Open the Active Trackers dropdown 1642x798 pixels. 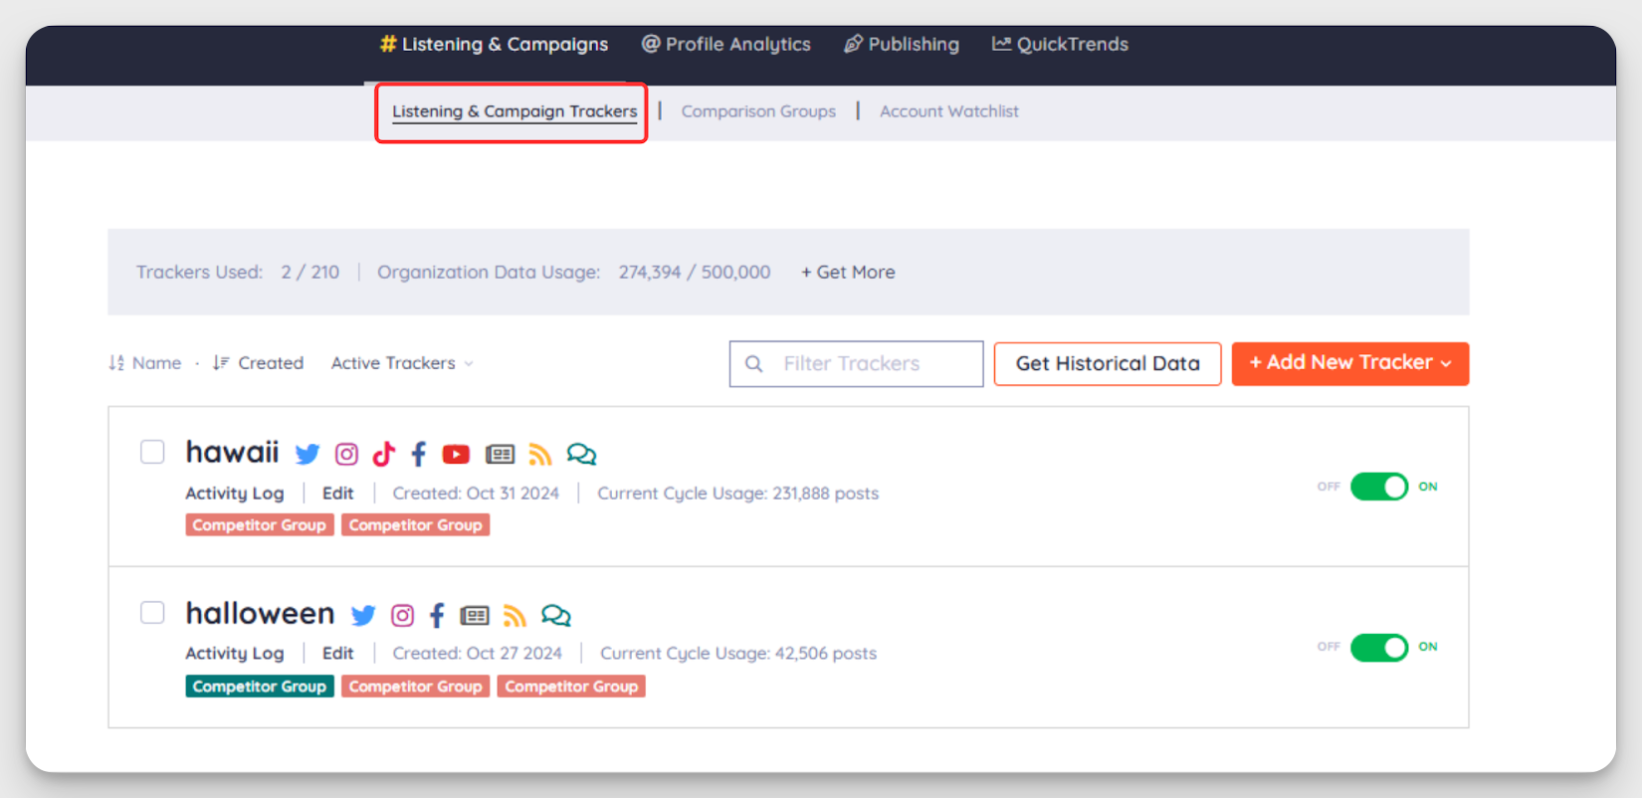pos(402,363)
